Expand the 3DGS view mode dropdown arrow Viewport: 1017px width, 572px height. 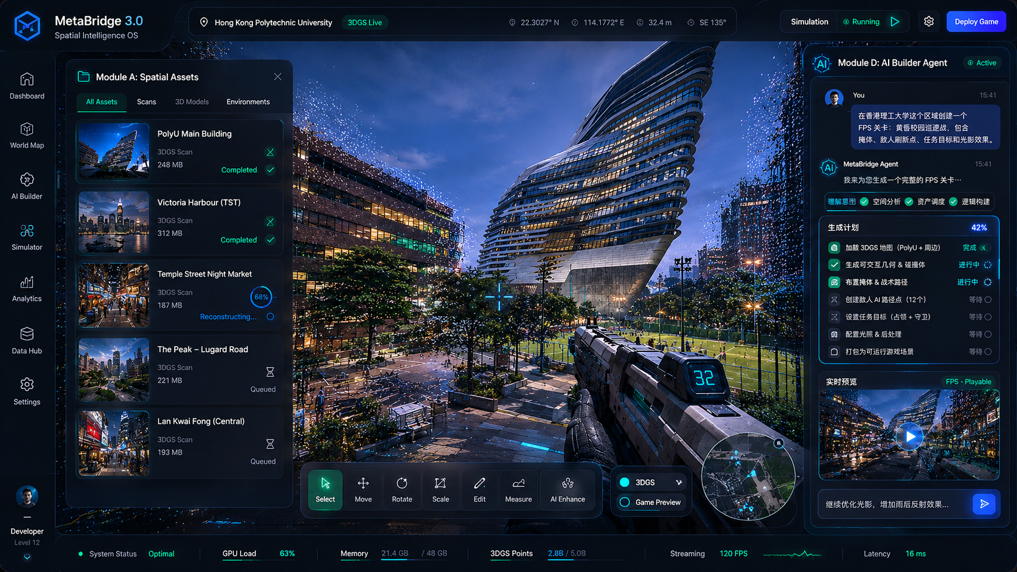pos(679,483)
